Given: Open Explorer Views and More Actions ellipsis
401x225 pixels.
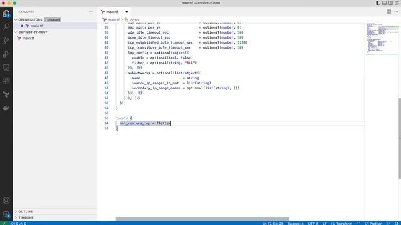Looking at the screenshot, I should click(x=91, y=12).
